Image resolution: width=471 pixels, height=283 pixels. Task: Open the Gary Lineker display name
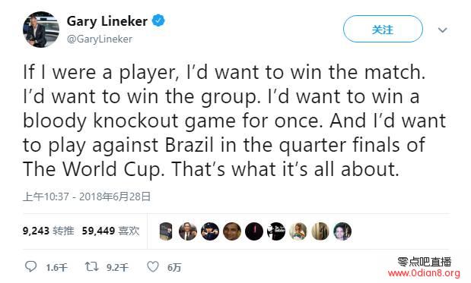pos(107,21)
